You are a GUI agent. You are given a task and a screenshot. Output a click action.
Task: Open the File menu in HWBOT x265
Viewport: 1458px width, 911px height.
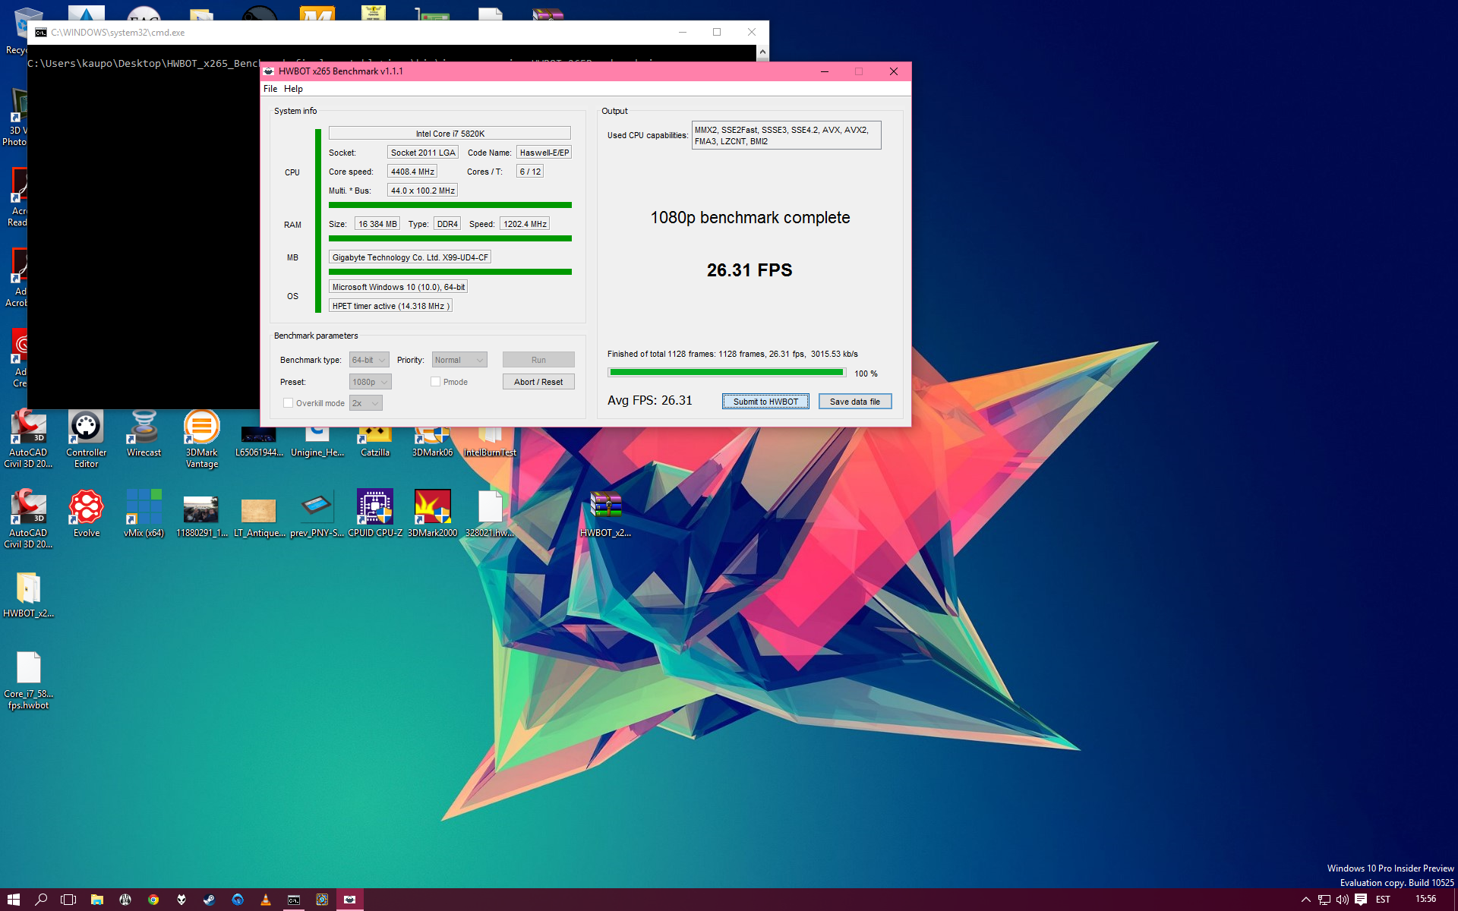(270, 89)
